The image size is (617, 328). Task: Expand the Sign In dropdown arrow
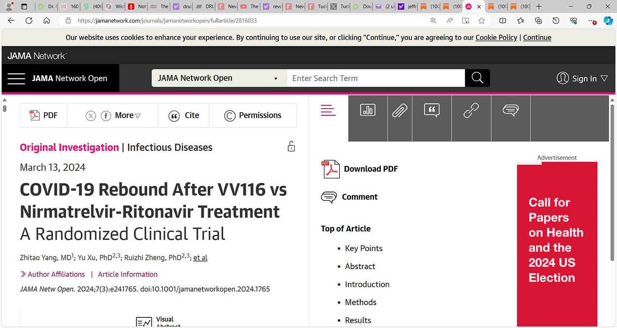(x=604, y=78)
